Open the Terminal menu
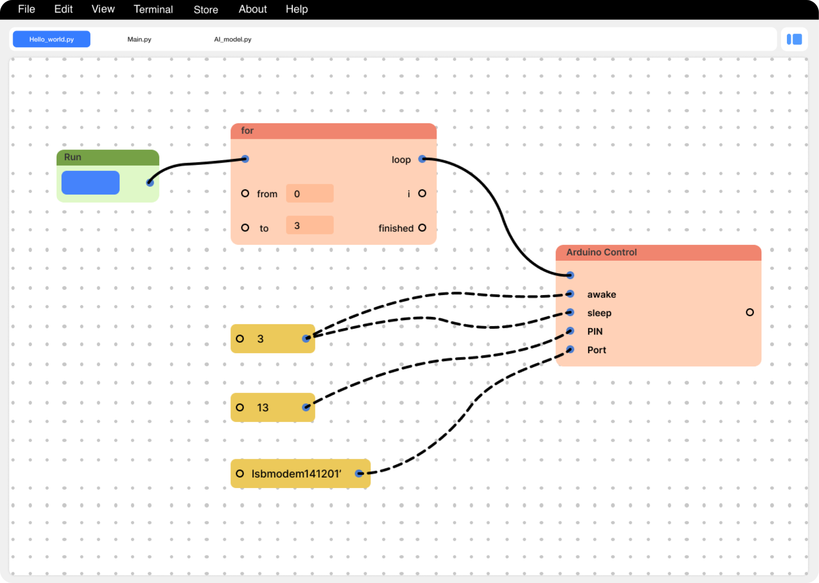819x583 pixels. tap(153, 9)
